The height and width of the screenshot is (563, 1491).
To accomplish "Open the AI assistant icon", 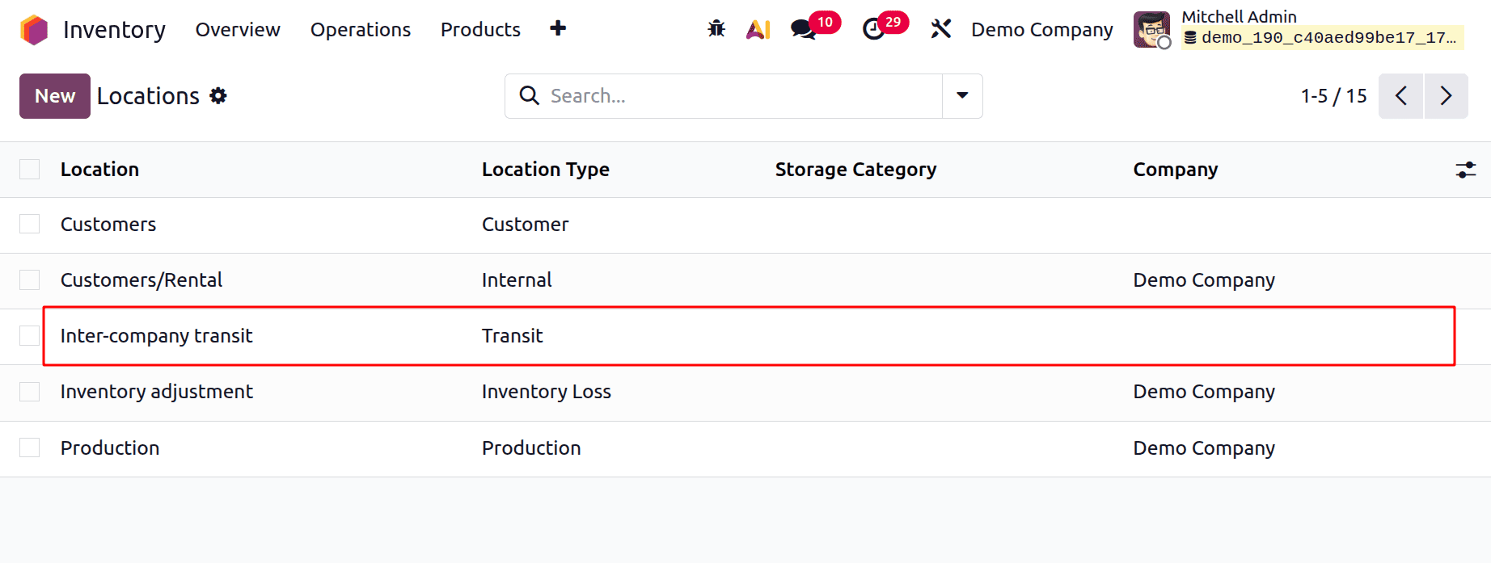I will pos(758,30).
